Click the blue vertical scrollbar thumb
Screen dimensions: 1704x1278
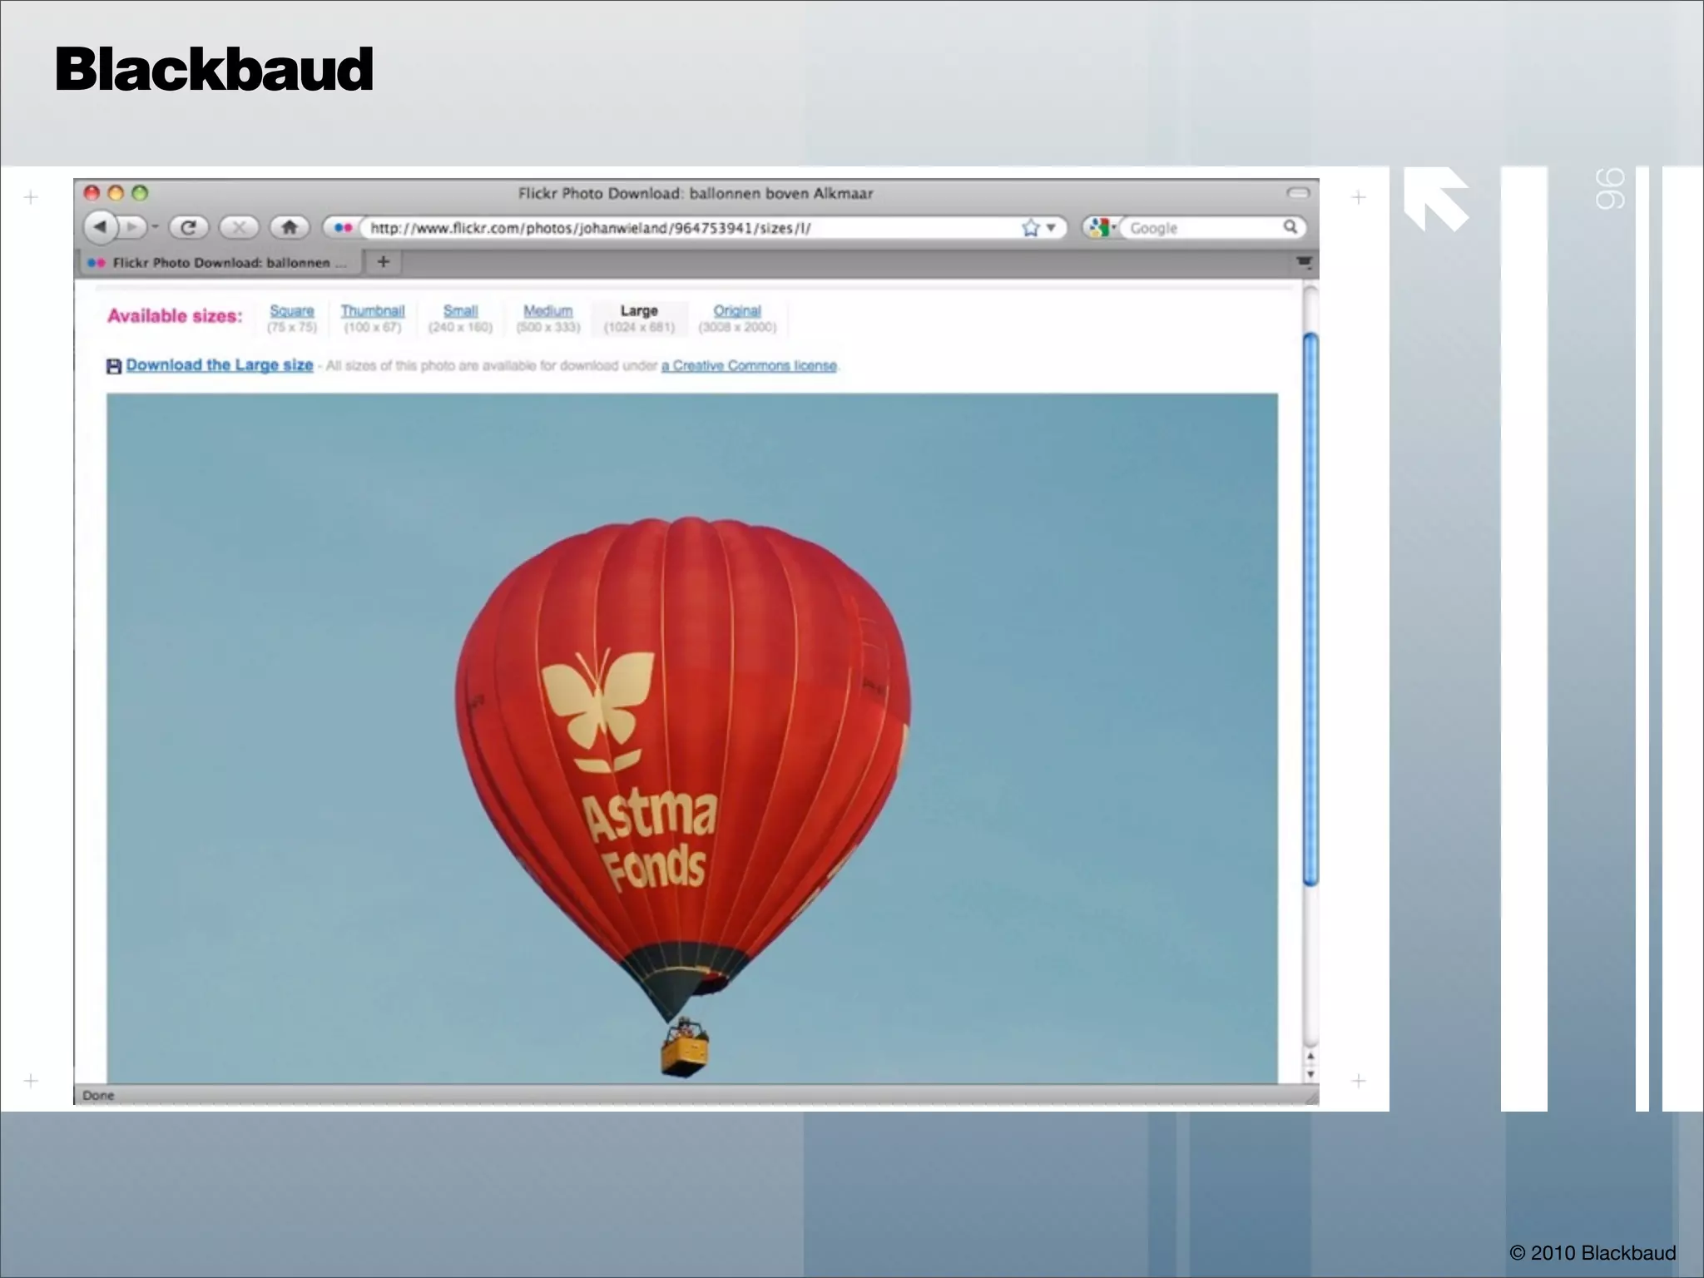[x=1310, y=609]
